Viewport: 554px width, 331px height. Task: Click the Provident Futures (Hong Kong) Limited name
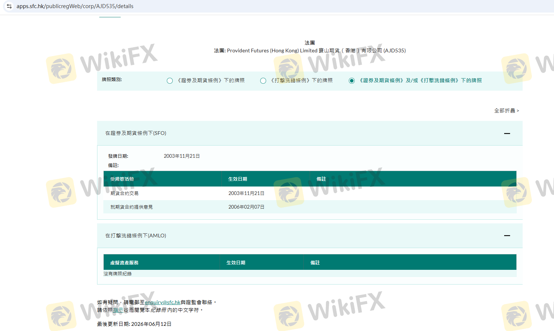tap(272, 50)
